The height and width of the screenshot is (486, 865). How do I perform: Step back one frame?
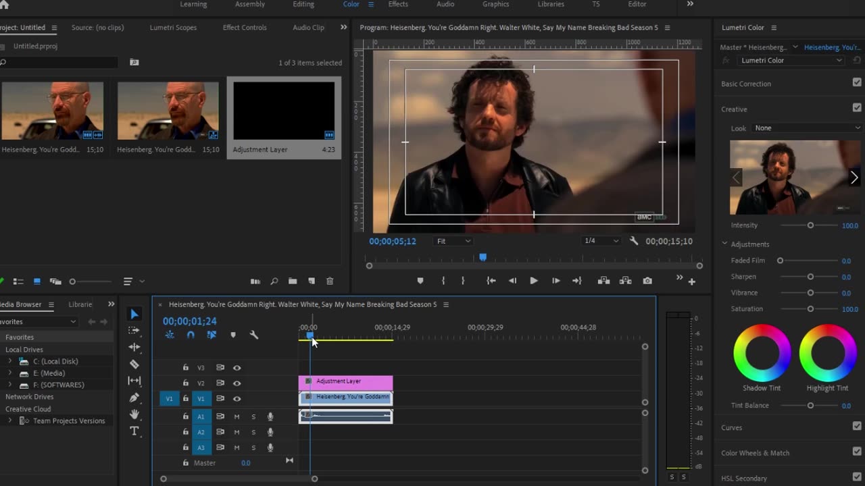coord(512,281)
